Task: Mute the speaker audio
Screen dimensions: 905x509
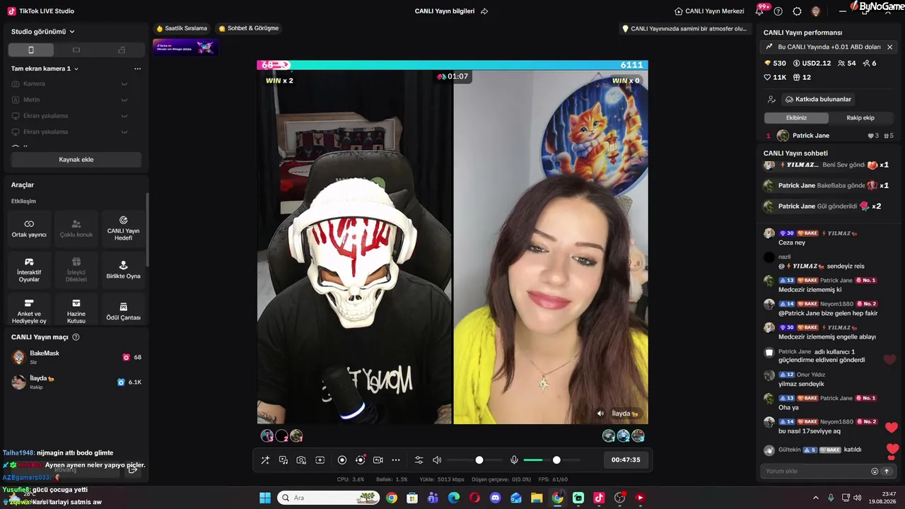Action: point(437,460)
